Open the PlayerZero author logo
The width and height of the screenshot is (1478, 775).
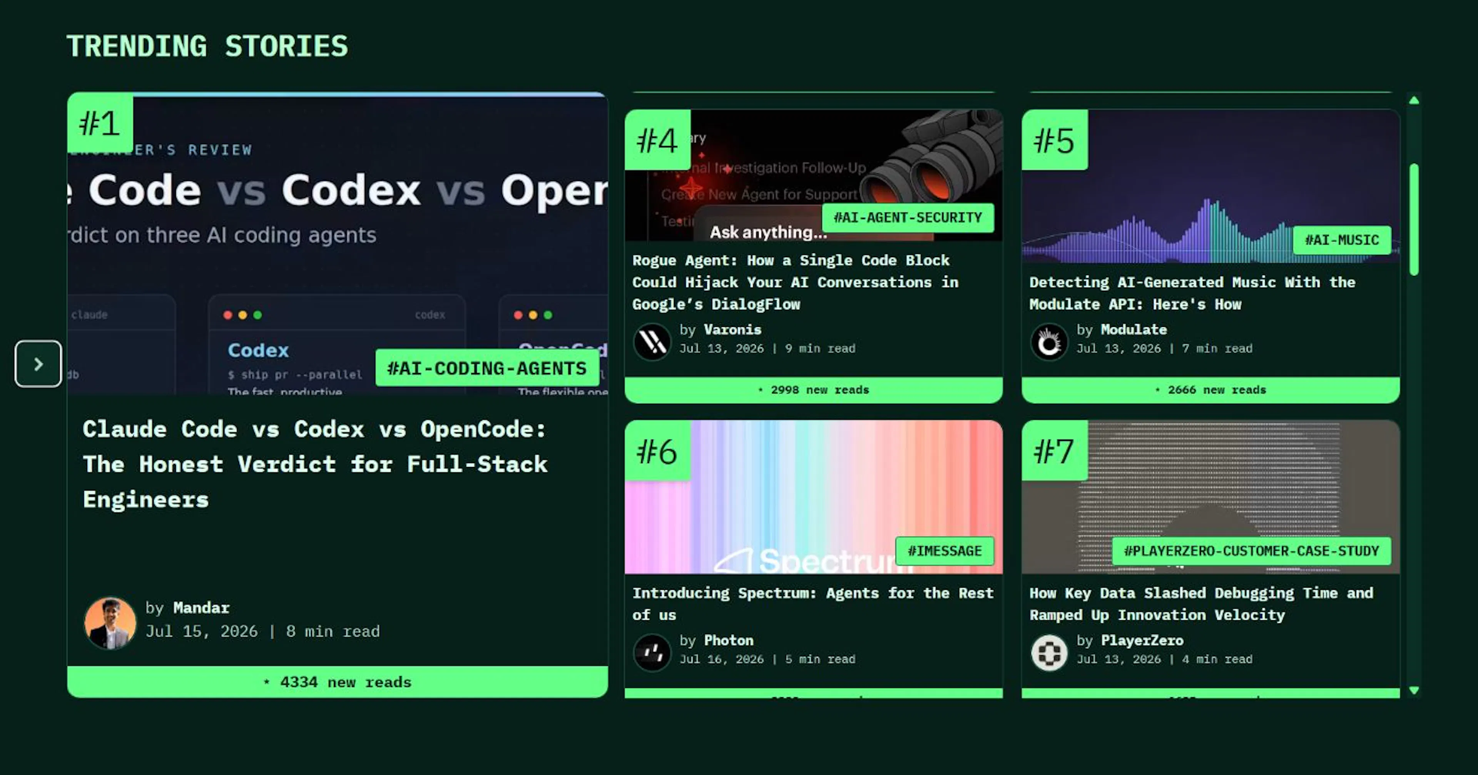point(1049,652)
